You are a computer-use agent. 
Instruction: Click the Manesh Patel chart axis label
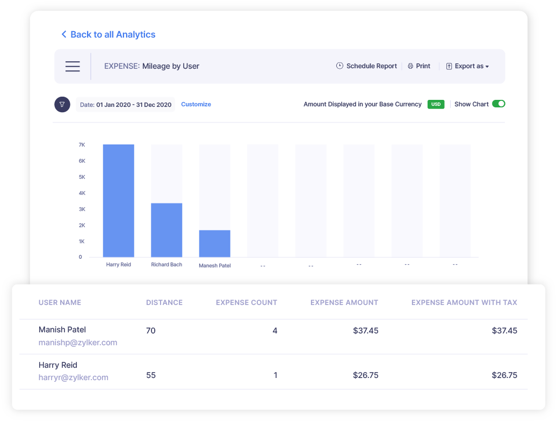(214, 265)
